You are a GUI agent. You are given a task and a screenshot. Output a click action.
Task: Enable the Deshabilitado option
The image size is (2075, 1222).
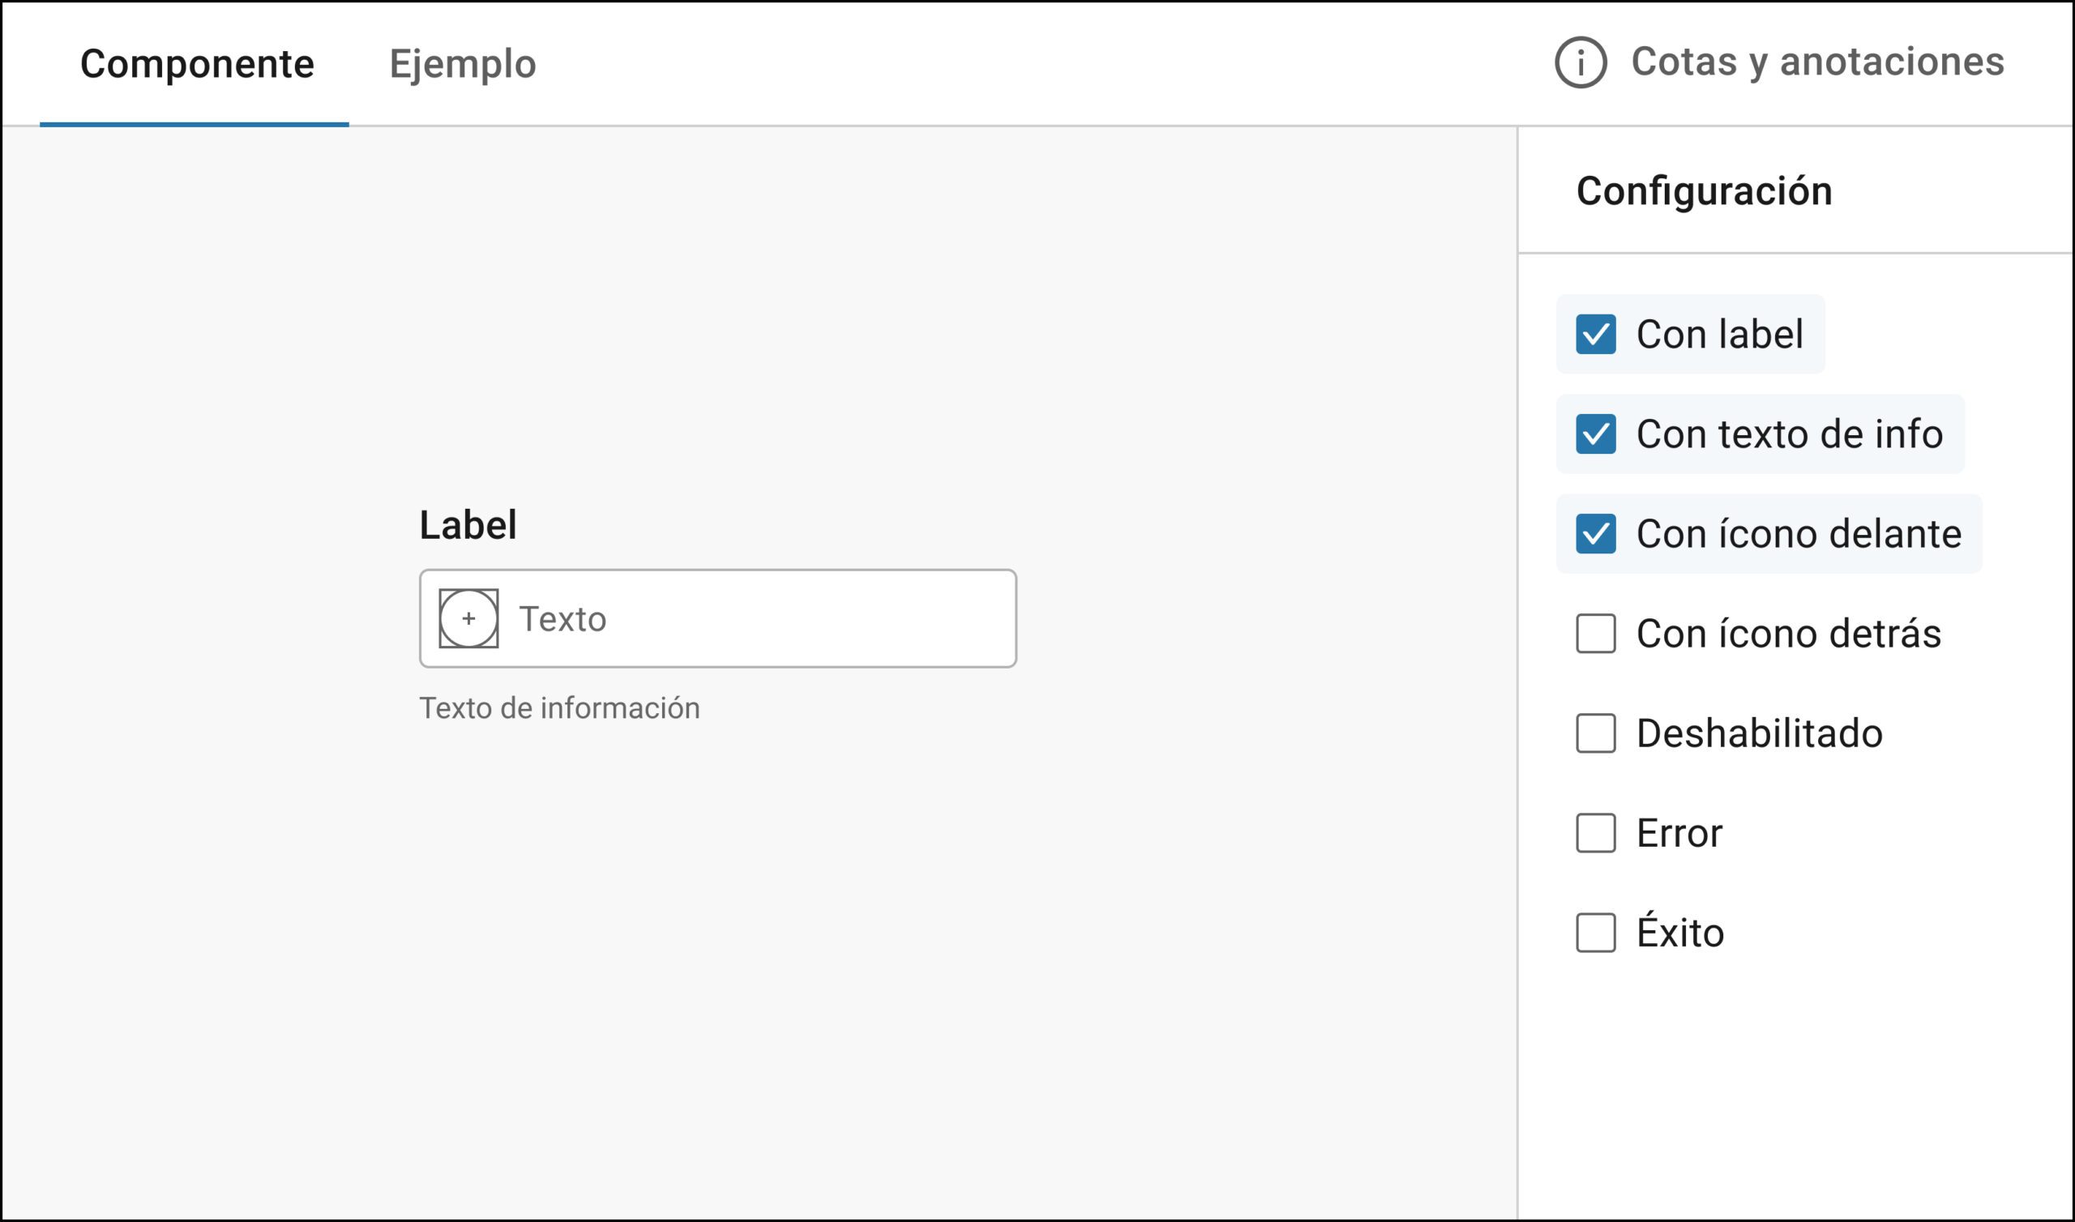pyautogui.click(x=1598, y=733)
